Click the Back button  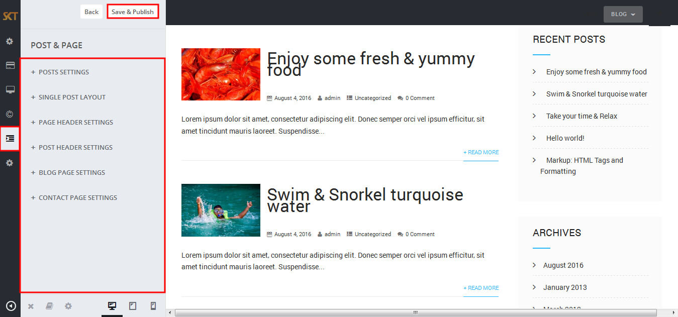click(x=91, y=12)
